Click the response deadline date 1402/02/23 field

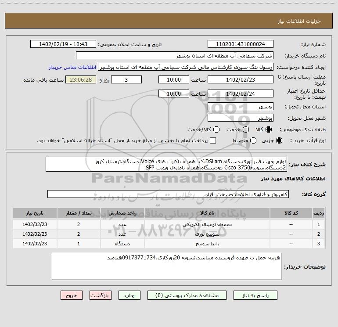[x=241, y=79]
